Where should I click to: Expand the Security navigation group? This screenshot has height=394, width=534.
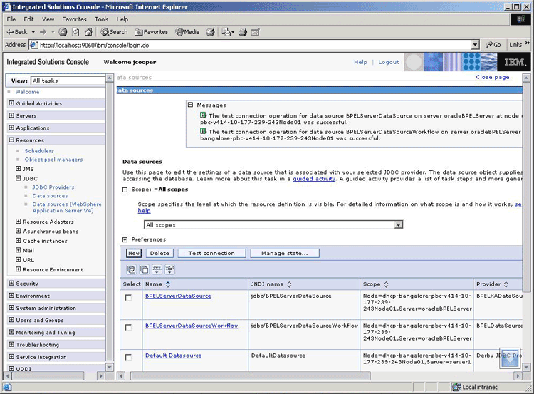click(x=11, y=283)
